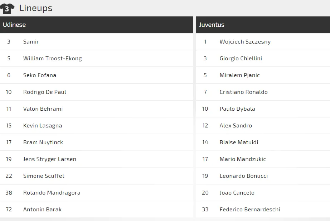330x221 pixels.
Task: Select Wojciech Szczesny in Juventus lineup
Action: (245, 41)
